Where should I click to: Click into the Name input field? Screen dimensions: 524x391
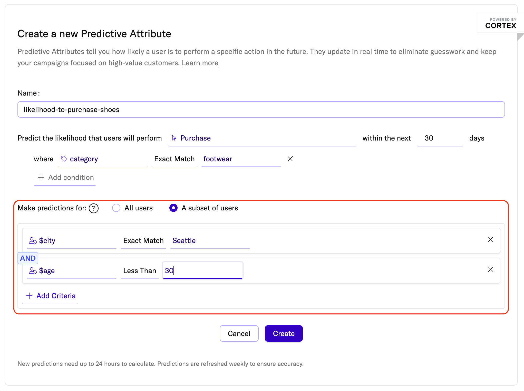(x=261, y=110)
